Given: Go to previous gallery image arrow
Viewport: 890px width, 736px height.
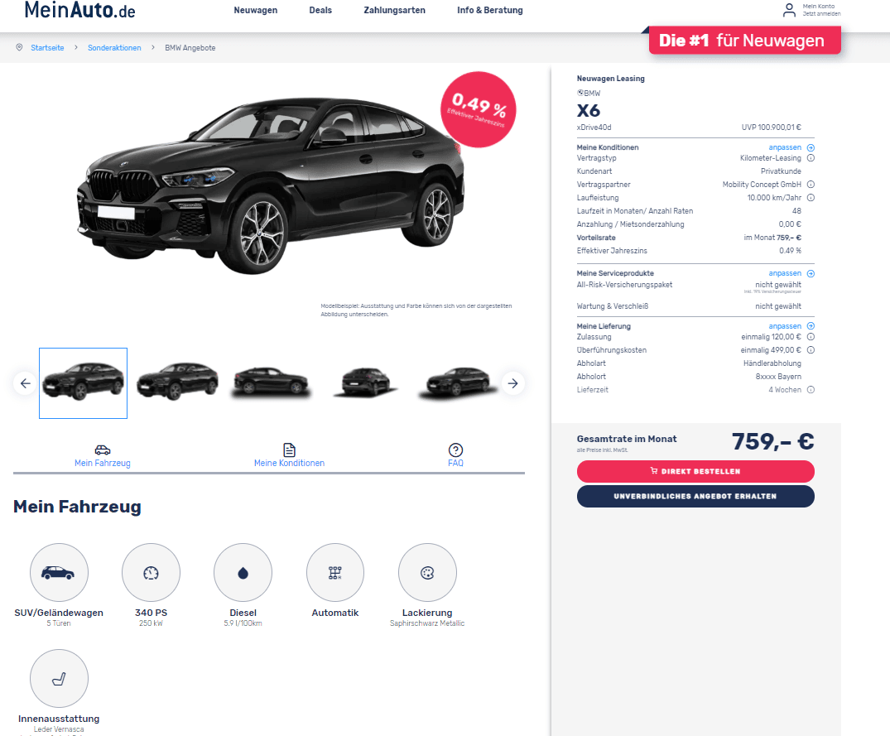Looking at the screenshot, I should pos(25,383).
